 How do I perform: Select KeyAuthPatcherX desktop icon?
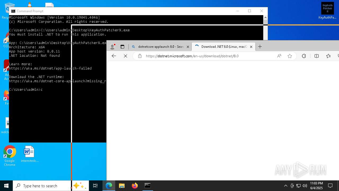coord(327,11)
